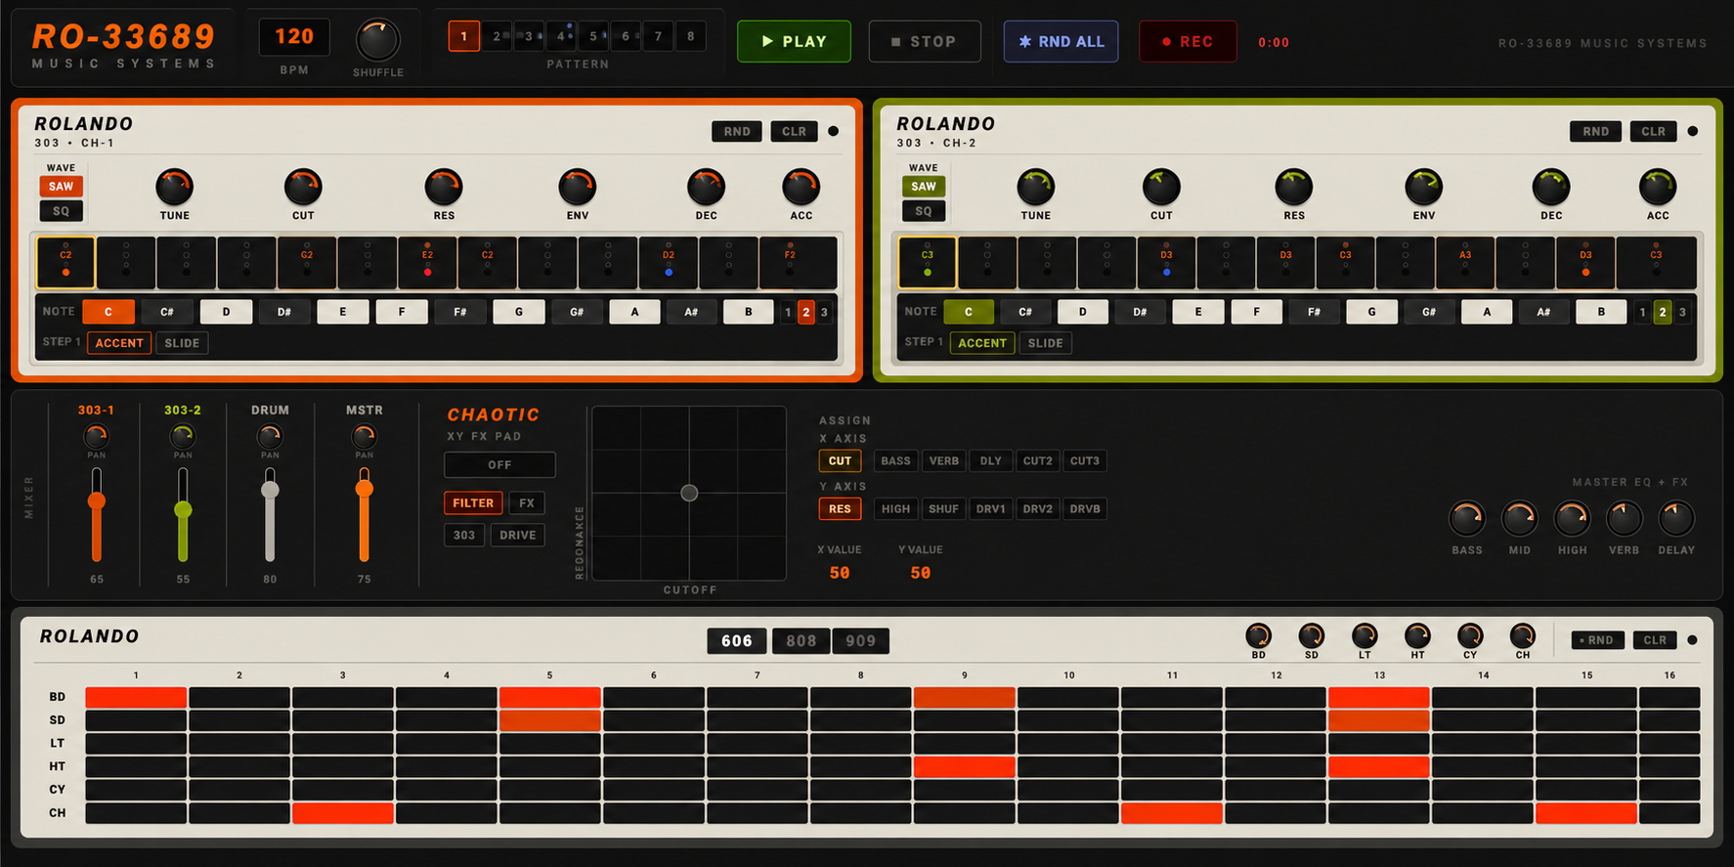
Task: Click the master EQ MID knob
Action: point(1520,518)
